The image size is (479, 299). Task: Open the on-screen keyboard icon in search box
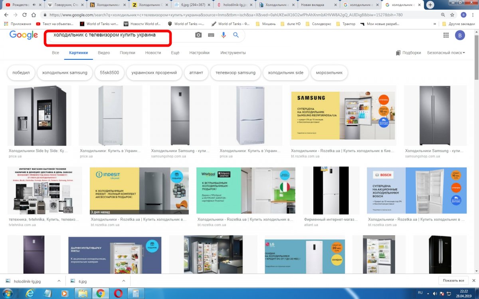pyautogui.click(x=211, y=35)
